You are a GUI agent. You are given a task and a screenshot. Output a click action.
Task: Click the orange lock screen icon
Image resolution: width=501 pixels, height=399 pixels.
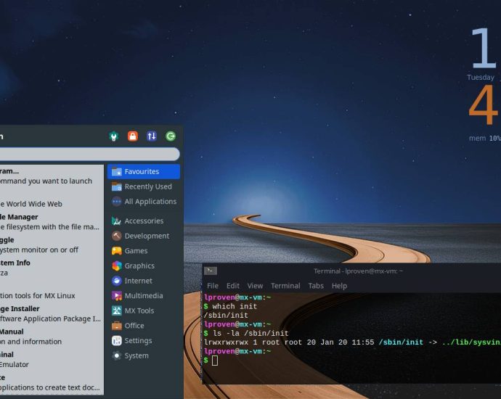pos(133,136)
